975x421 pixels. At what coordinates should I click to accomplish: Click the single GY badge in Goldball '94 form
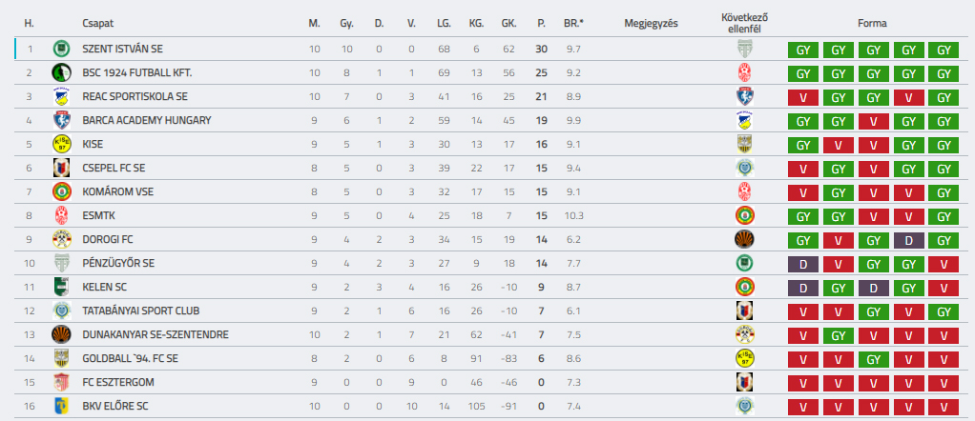click(x=873, y=359)
